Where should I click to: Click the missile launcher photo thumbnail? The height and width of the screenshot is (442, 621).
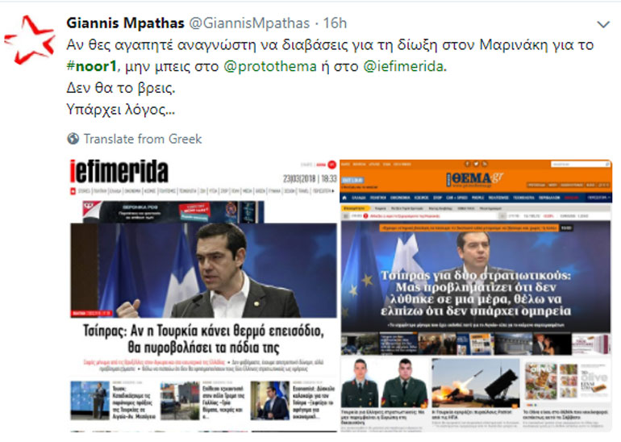click(x=476, y=383)
